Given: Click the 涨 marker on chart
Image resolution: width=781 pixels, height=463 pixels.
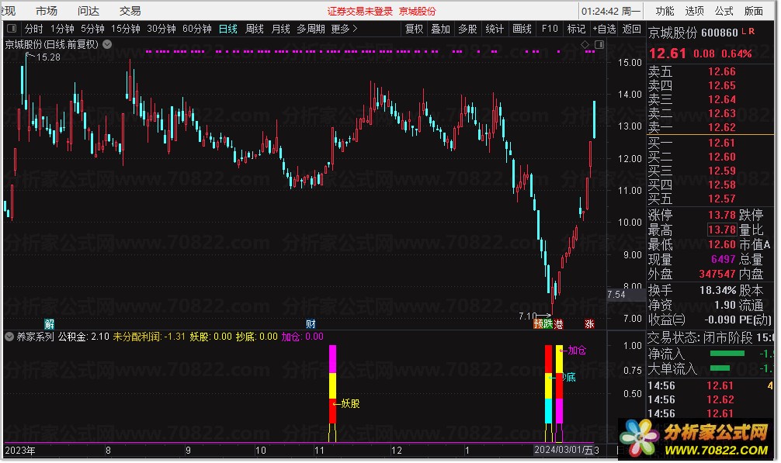Looking at the screenshot, I should click(589, 324).
